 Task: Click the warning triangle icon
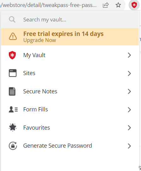(13, 36)
